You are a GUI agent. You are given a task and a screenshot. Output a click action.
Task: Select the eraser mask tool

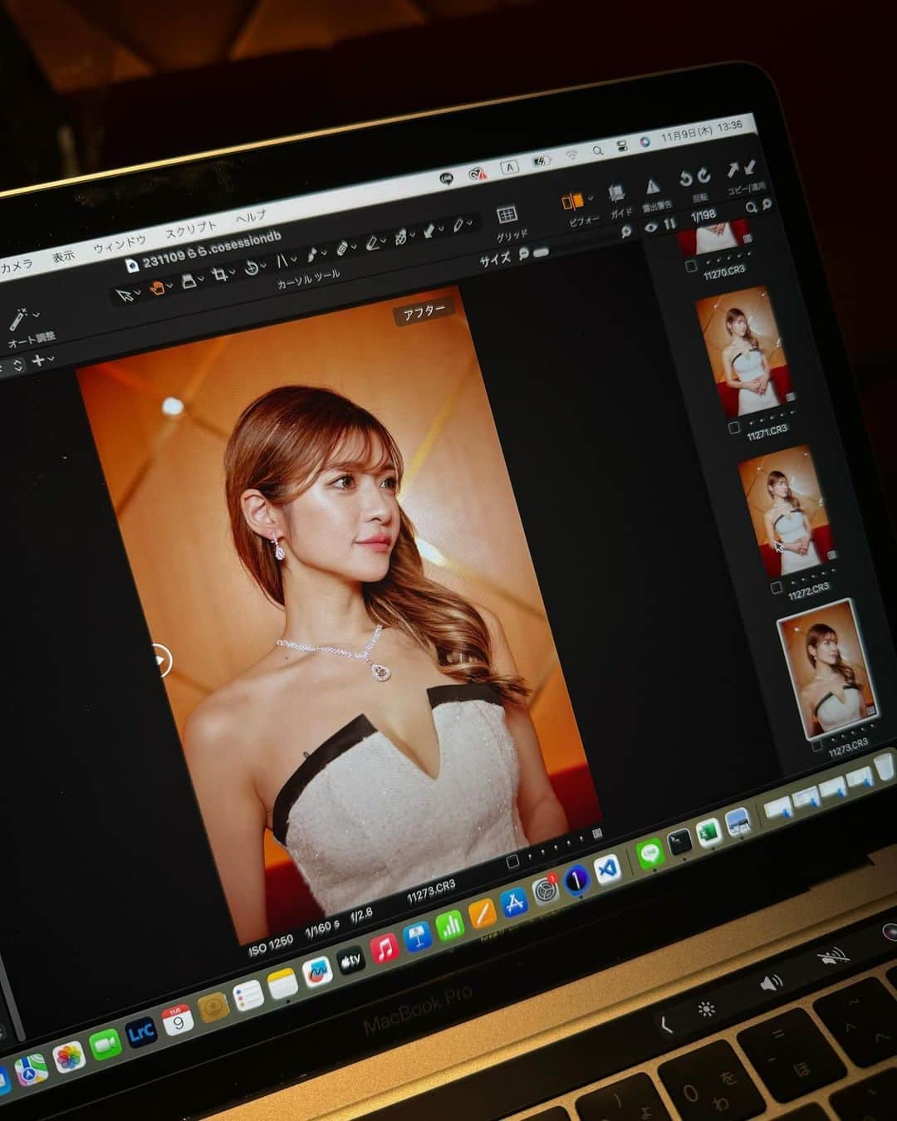point(373,242)
